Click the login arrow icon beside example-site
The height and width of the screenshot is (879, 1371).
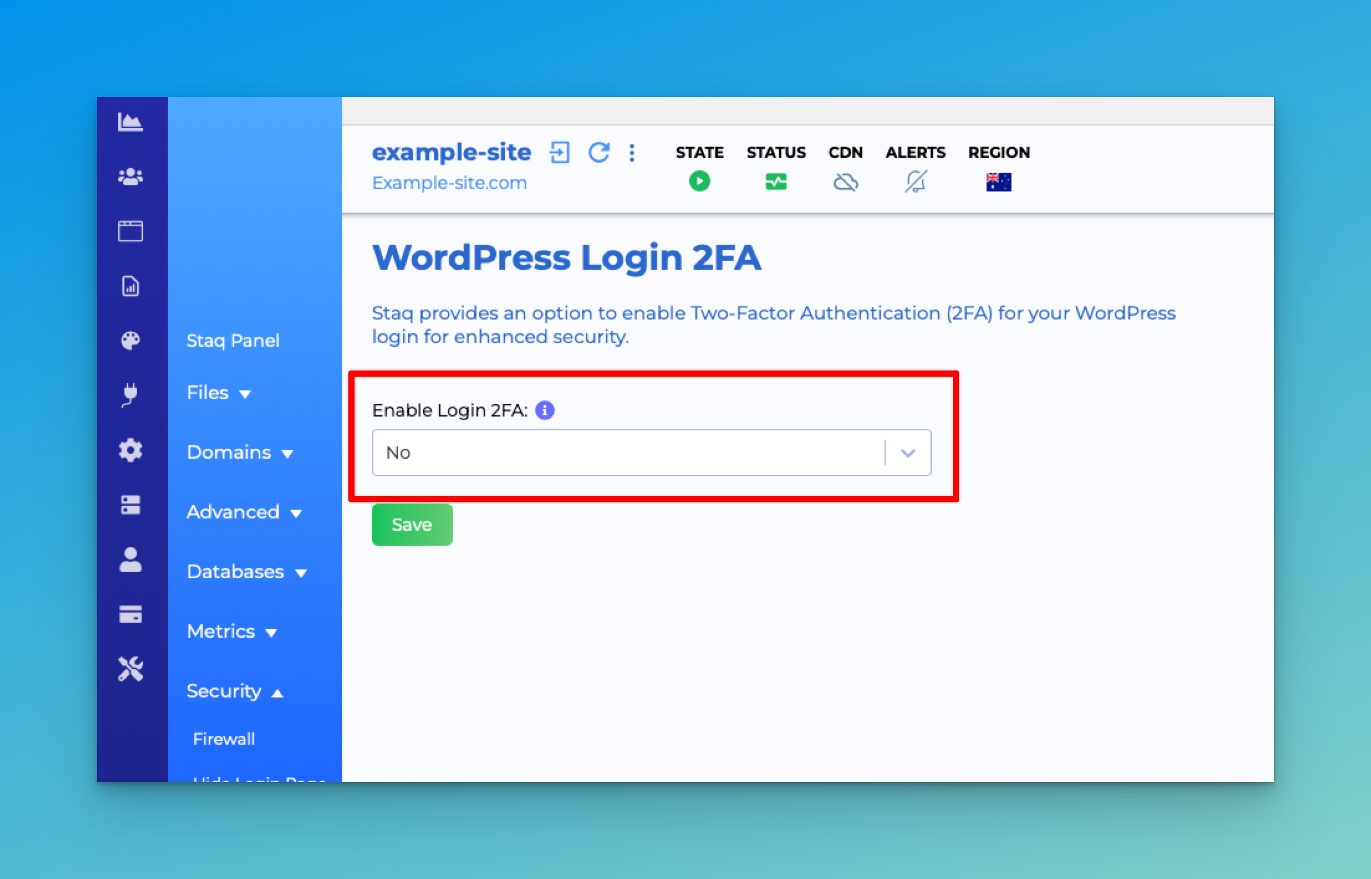(x=559, y=152)
